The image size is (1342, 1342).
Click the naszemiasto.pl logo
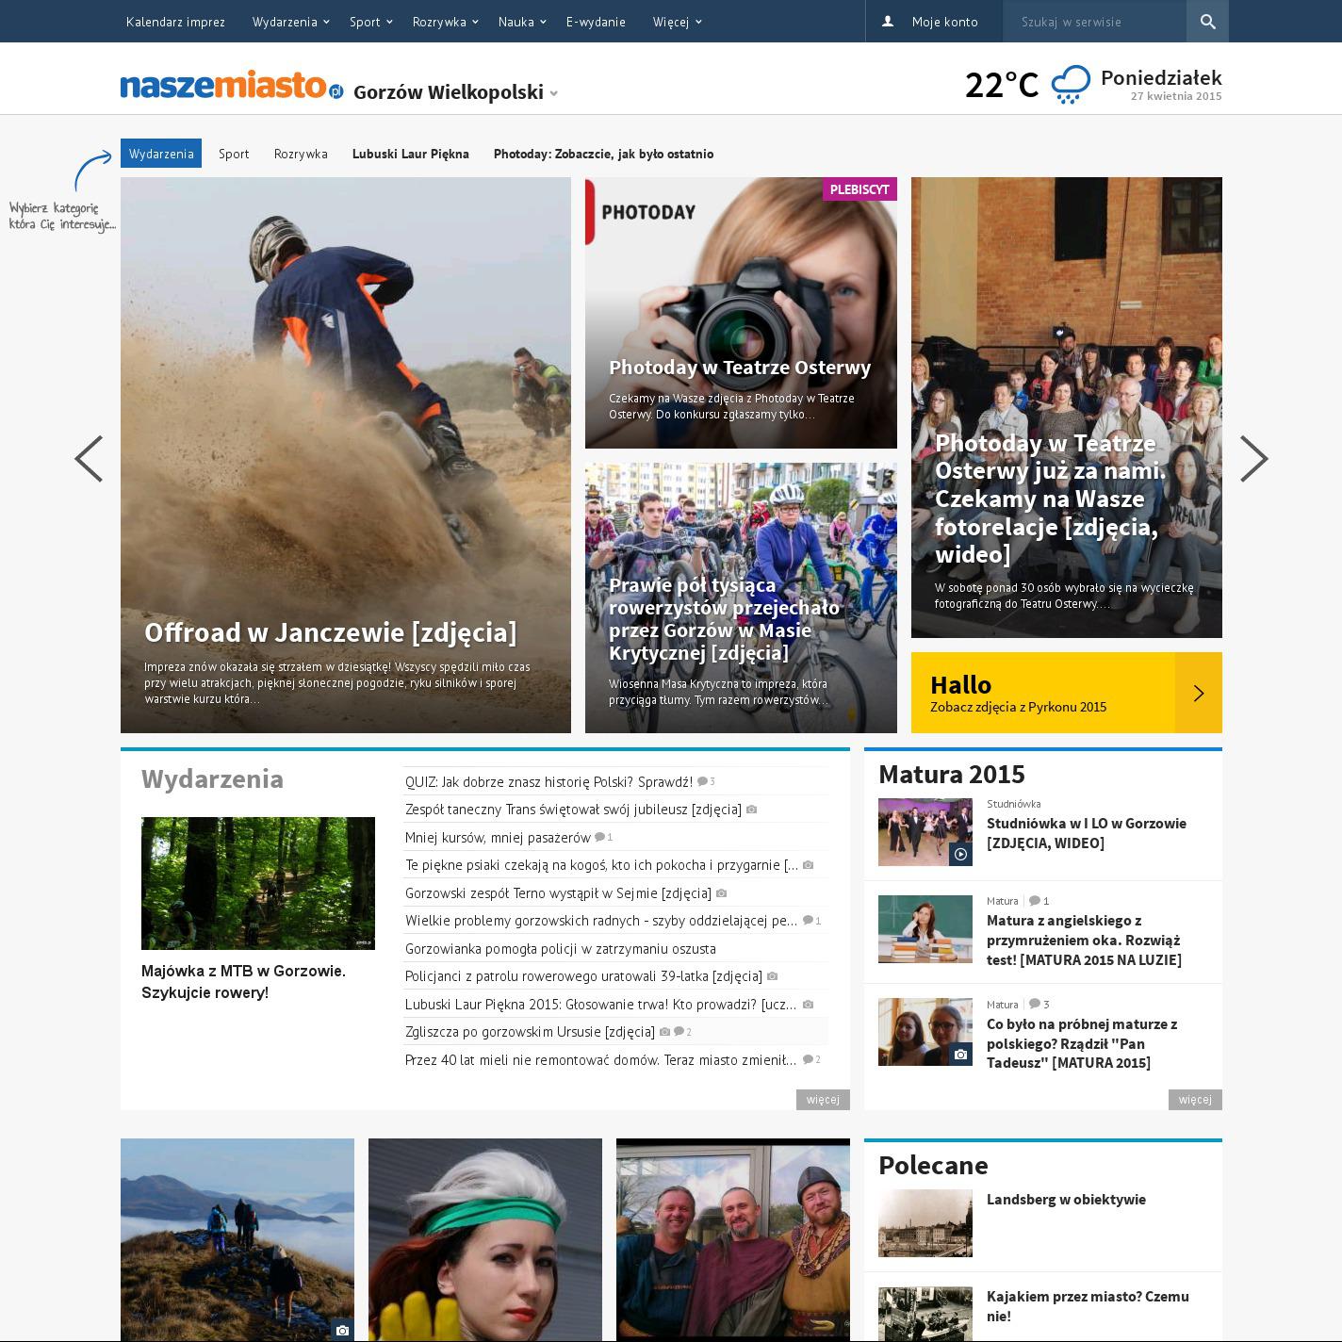[232, 86]
